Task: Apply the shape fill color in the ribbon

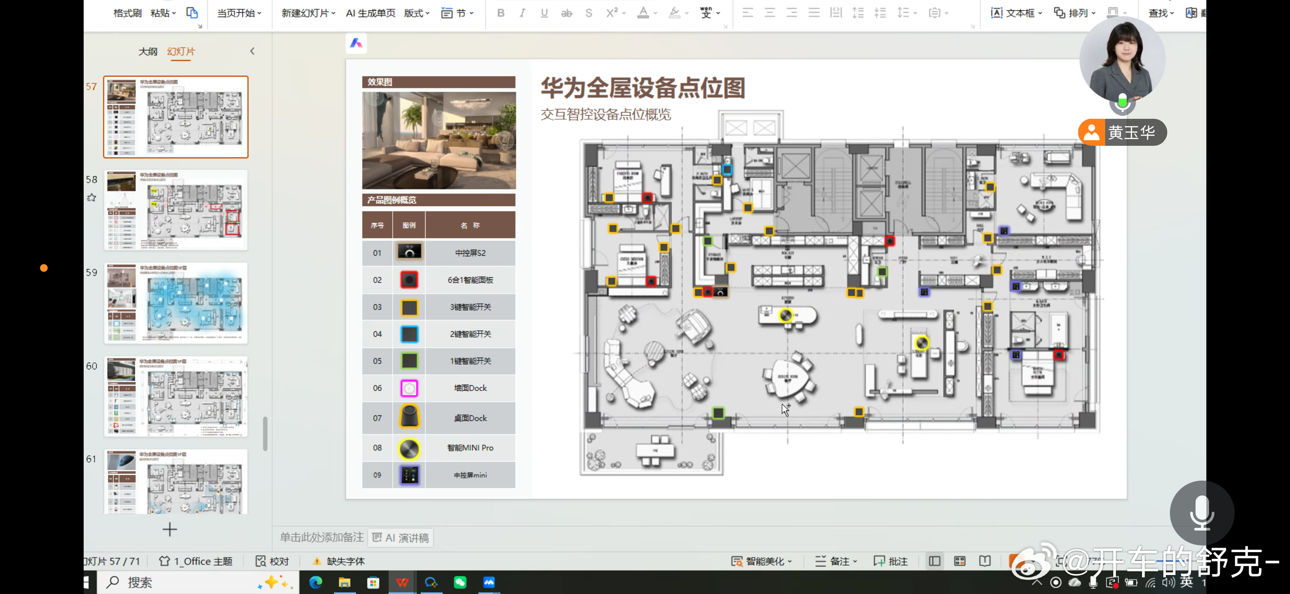Action: [1113, 13]
